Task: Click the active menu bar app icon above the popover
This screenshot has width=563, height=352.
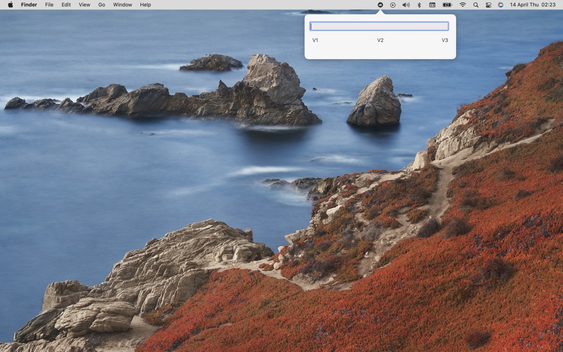Action: (x=380, y=5)
